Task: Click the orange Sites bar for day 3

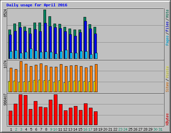Action: 21,76
